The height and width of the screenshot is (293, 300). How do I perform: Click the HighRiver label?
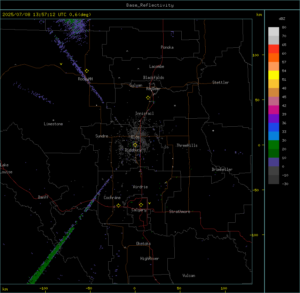[x=150, y=259]
